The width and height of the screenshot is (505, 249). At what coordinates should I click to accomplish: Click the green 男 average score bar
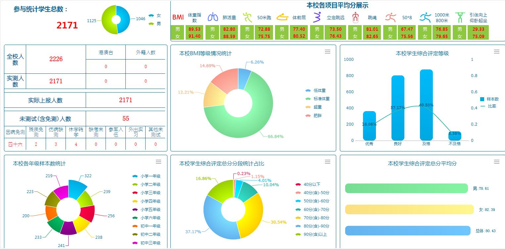[406, 188]
